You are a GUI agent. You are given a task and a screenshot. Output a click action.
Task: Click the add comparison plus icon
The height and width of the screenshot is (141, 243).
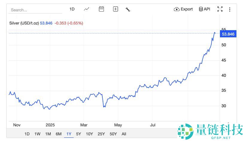(x=116, y=9)
